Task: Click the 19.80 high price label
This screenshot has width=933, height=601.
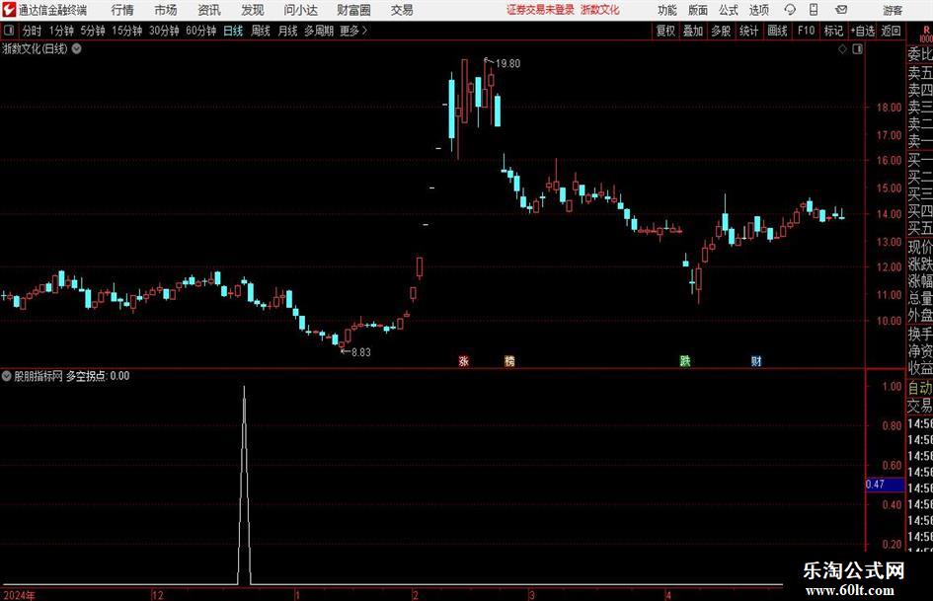Action: click(x=507, y=63)
